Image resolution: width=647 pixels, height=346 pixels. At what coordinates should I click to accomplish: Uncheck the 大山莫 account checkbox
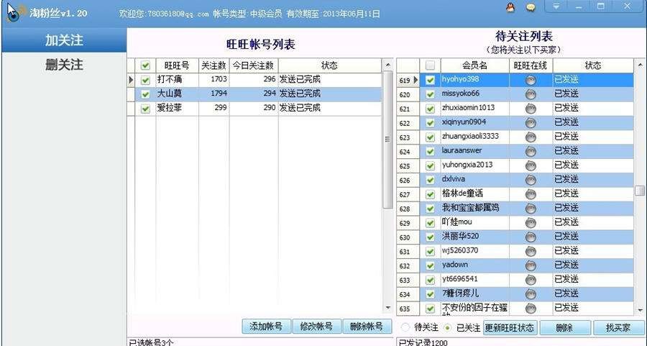pos(145,94)
